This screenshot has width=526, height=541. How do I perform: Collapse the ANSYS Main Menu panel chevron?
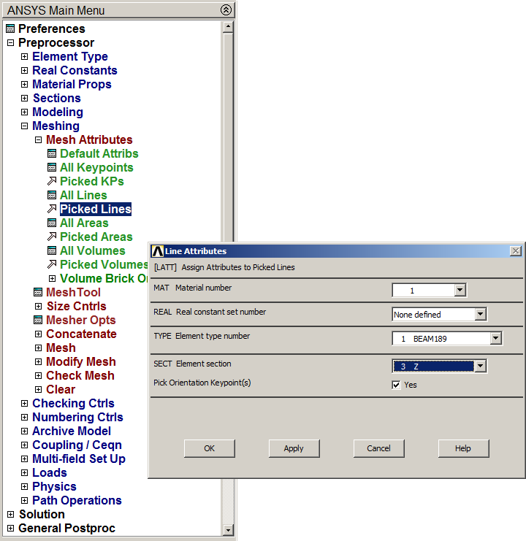pyautogui.click(x=226, y=10)
